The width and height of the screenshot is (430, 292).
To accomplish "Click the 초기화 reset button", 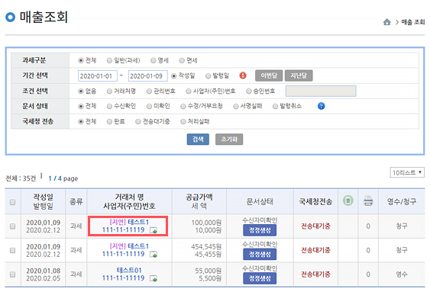I will [229, 140].
